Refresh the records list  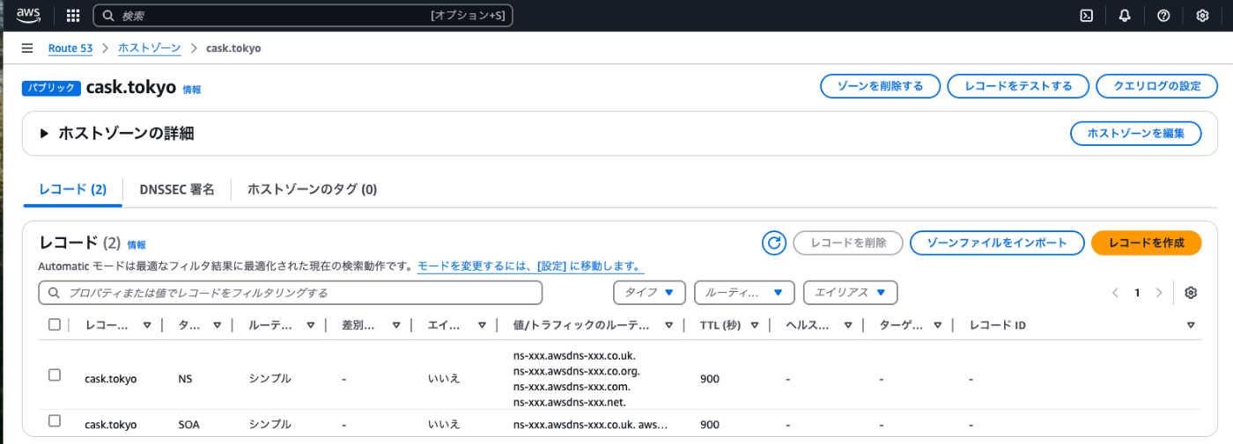point(774,244)
